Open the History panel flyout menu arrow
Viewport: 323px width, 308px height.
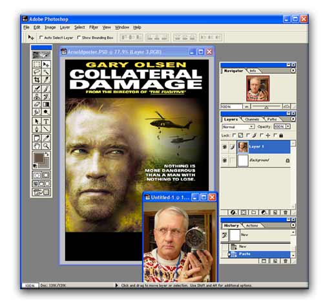(293, 225)
